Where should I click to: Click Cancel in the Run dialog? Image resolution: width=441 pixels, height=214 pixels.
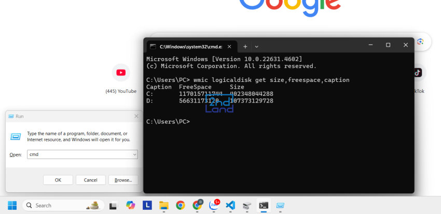(x=91, y=180)
